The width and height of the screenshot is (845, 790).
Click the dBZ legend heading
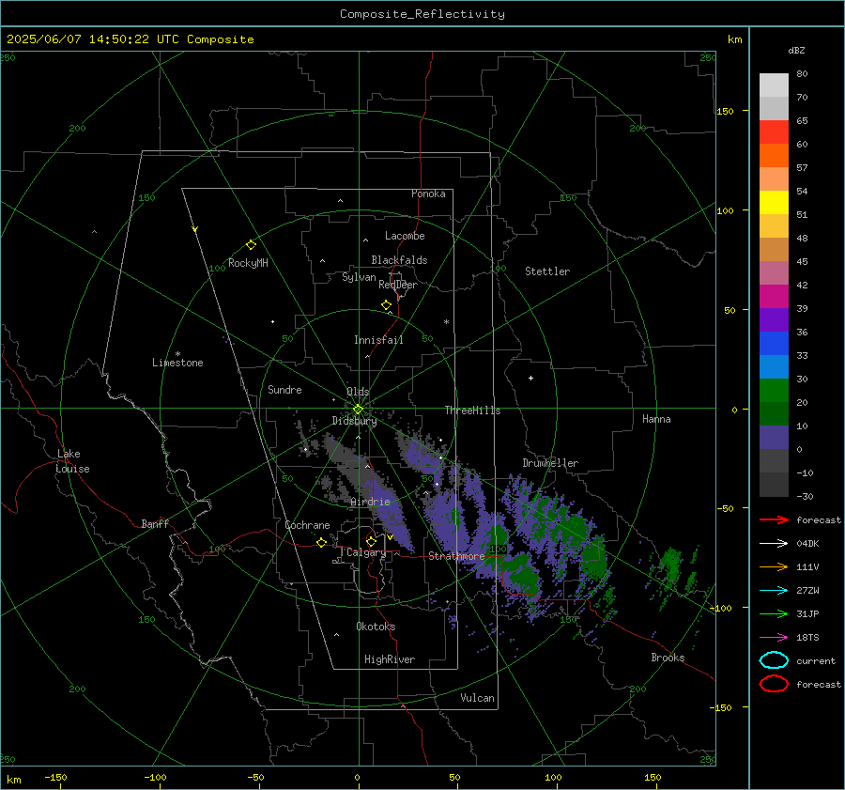coord(796,50)
